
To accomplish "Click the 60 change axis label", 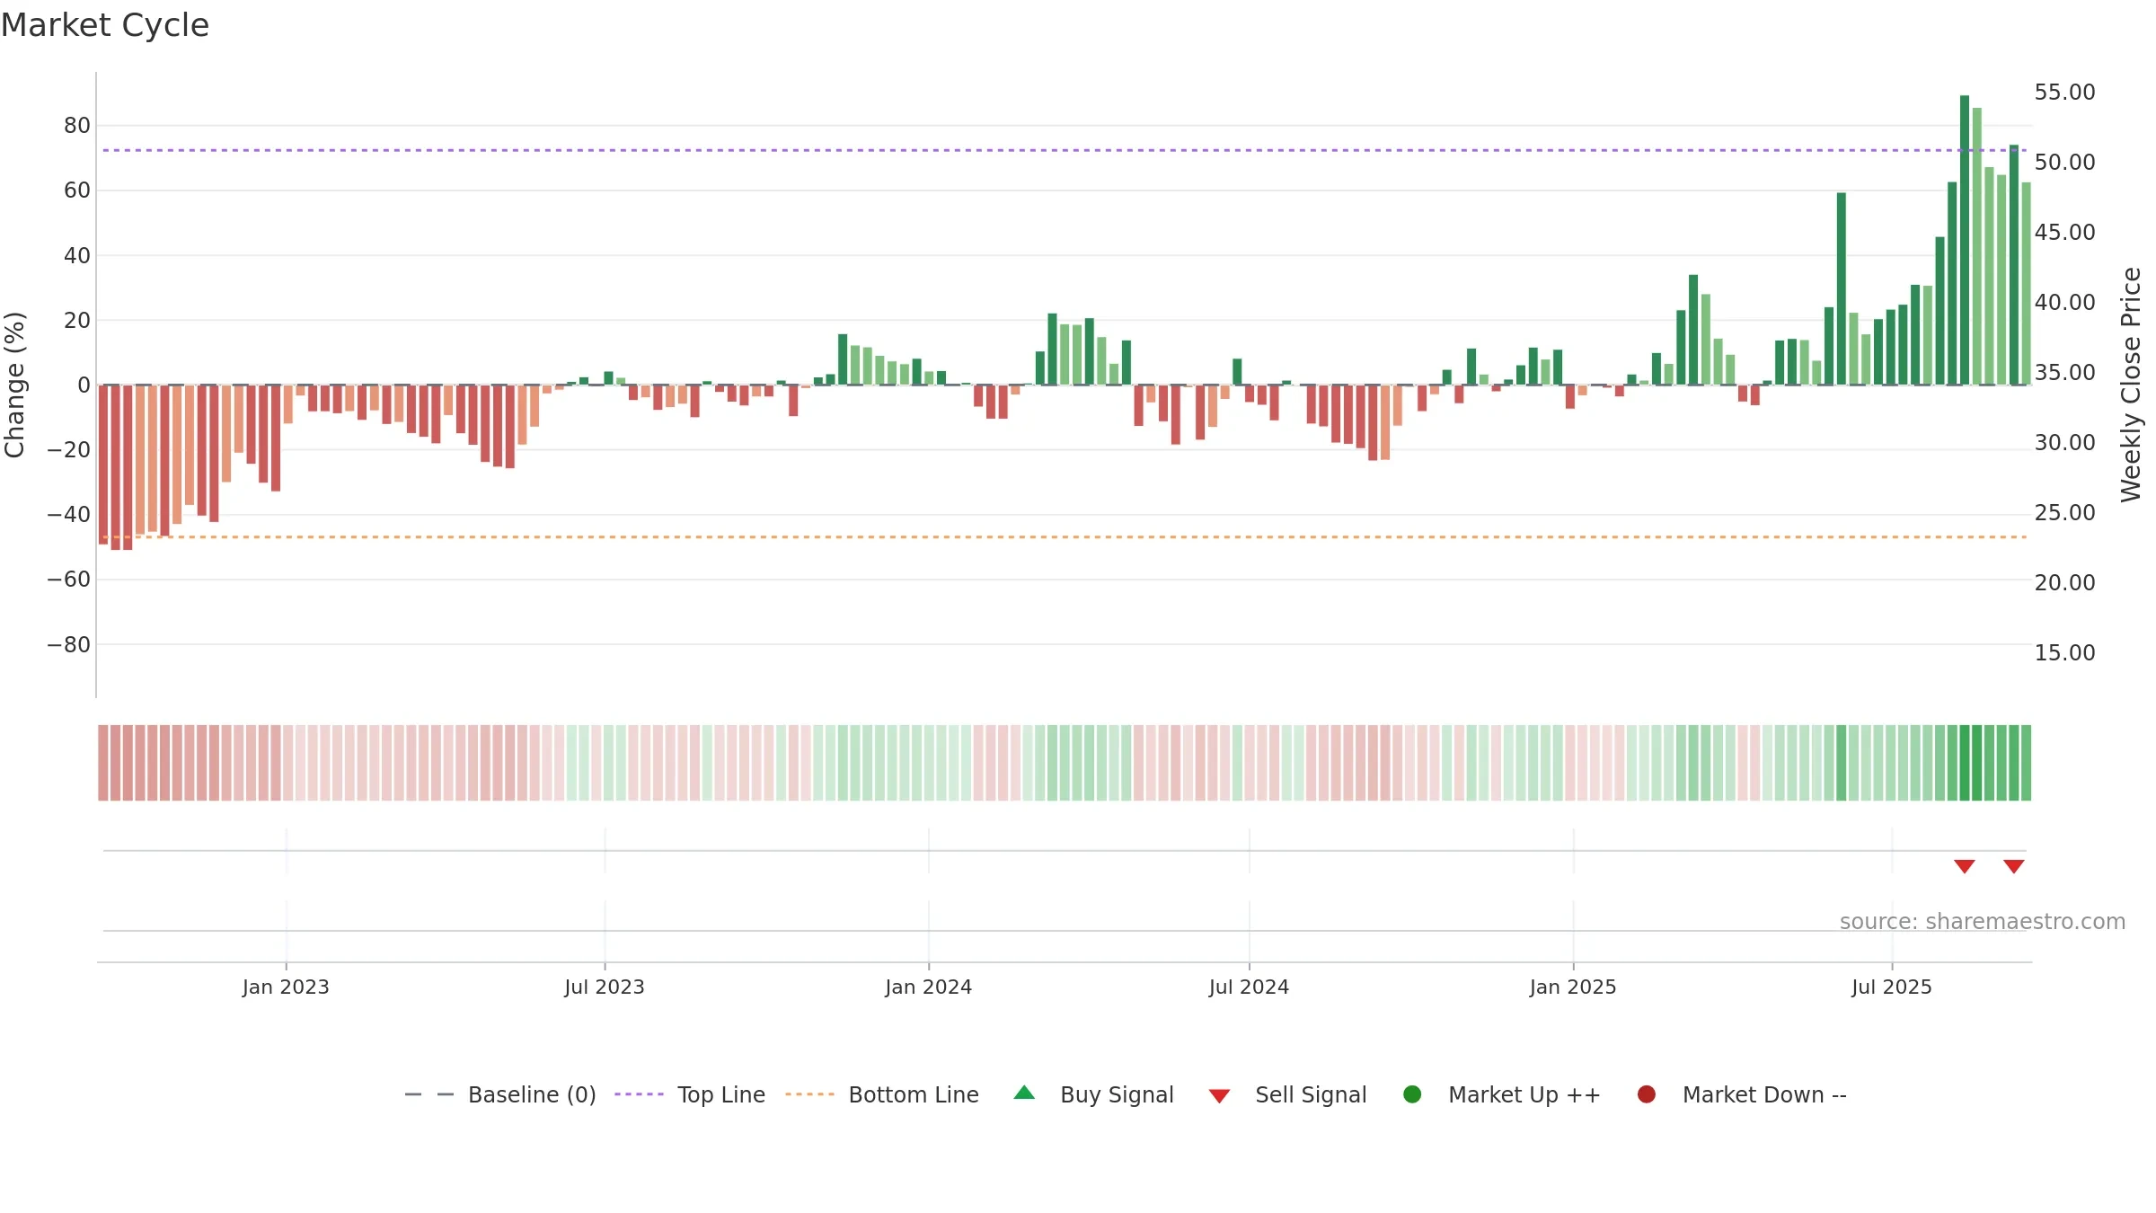I will pyautogui.click(x=76, y=190).
